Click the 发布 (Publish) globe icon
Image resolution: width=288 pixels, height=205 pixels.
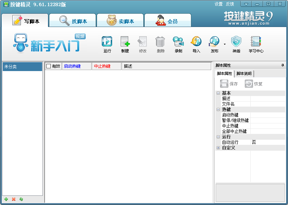click(214, 42)
